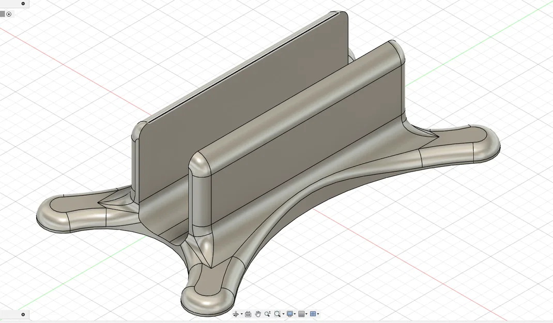
Task: Choose the Zoom magnifier with plus-minus
Action: [x=268, y=314]
